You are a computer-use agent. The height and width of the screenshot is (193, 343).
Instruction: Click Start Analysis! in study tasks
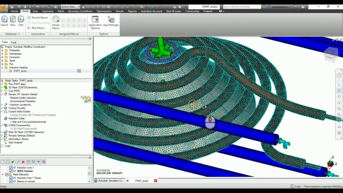[15, 142]
